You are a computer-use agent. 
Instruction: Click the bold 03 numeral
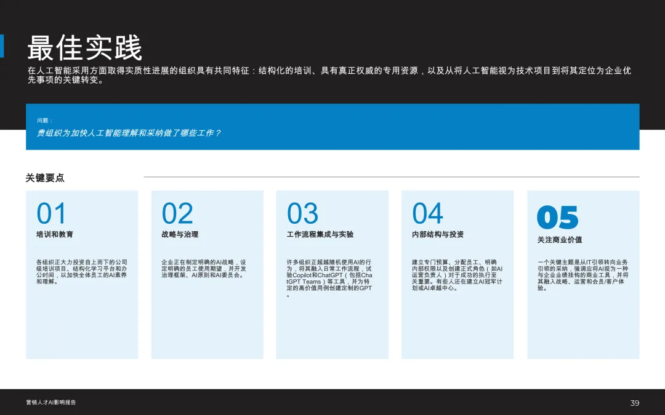point(303,213)
